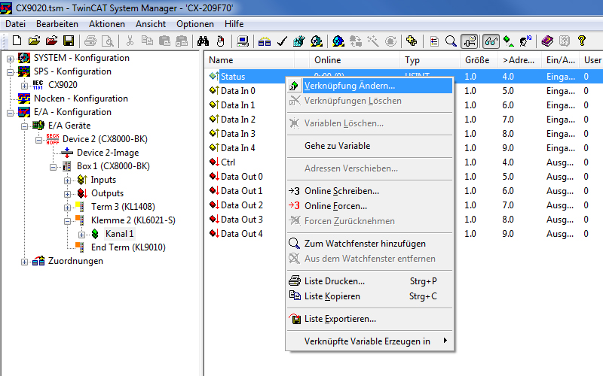Image resolution: width=603 pixels, height=376 pixels.
Task: Click the green Kanal 1 icon
Action: coord(95,234)
